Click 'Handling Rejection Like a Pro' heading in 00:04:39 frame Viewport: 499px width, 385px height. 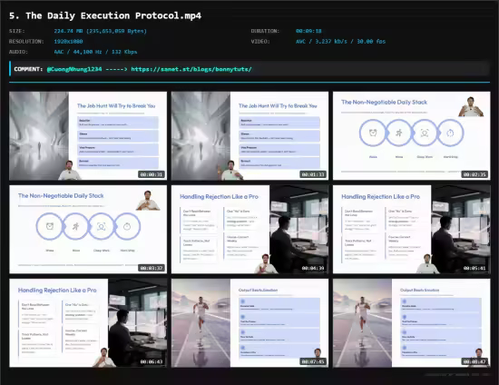click(x=219, y=197)
